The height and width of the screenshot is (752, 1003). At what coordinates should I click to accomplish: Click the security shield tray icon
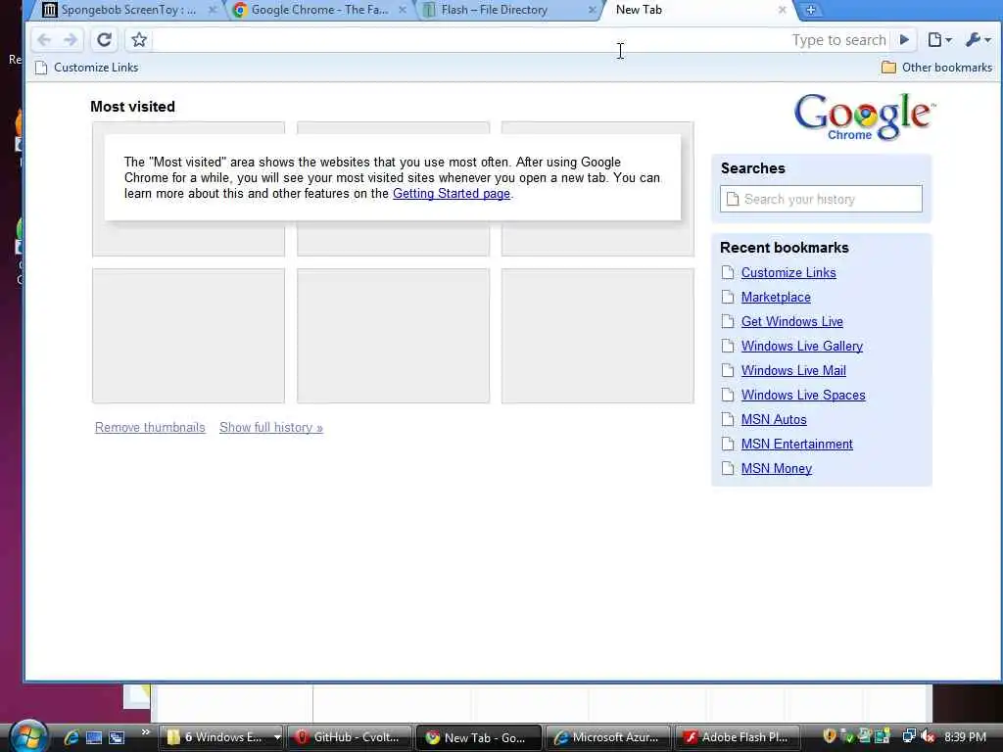click(830, 736)
